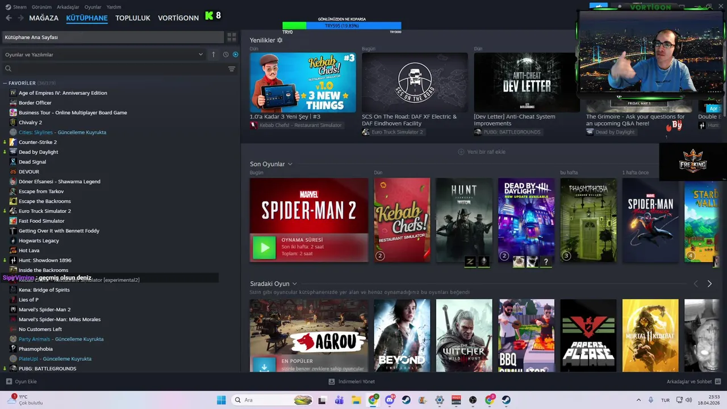Switch to the KÜTÜPHANE tab
The width and height of the screenshot is (727, 409).
pos(87,18)
